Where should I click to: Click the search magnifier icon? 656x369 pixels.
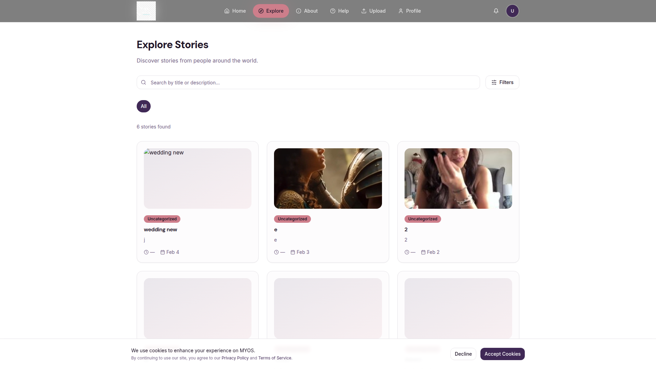(x=143, y=82)
